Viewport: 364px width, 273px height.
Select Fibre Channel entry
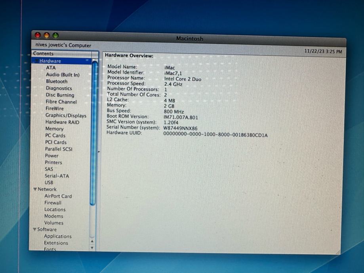coord(61,102)
